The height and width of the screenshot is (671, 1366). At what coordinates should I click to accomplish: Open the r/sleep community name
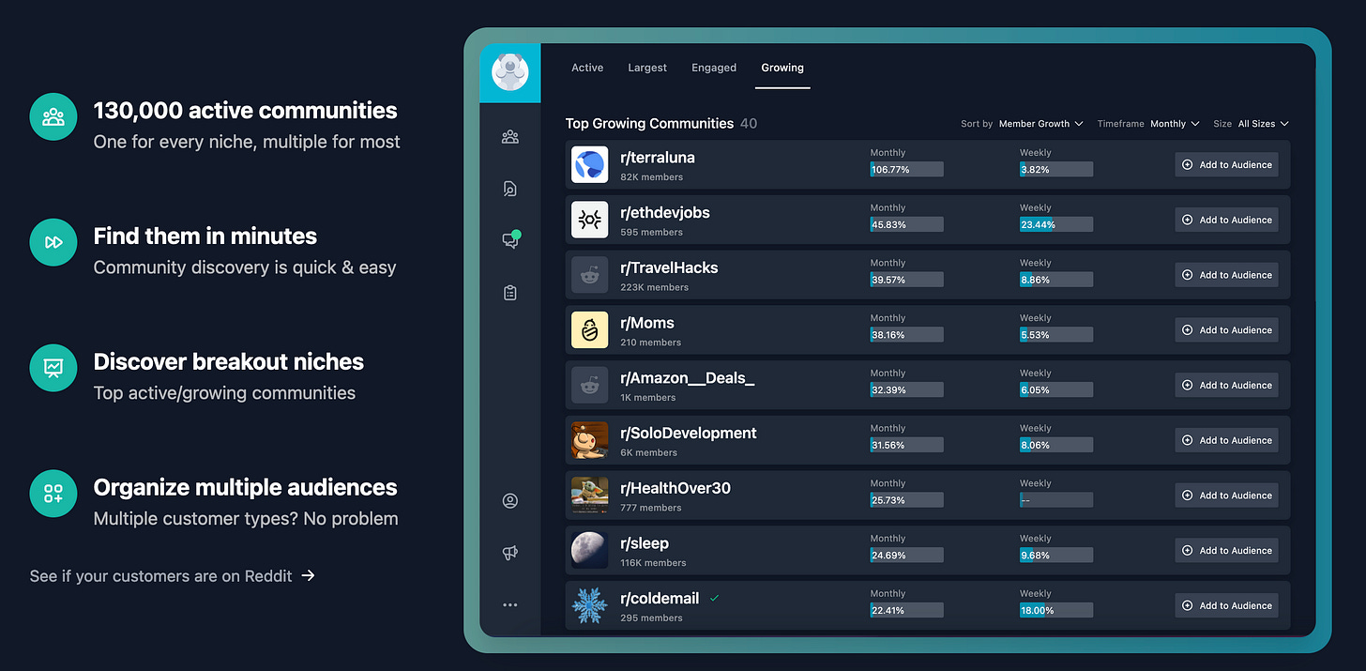tap(645, 543)
